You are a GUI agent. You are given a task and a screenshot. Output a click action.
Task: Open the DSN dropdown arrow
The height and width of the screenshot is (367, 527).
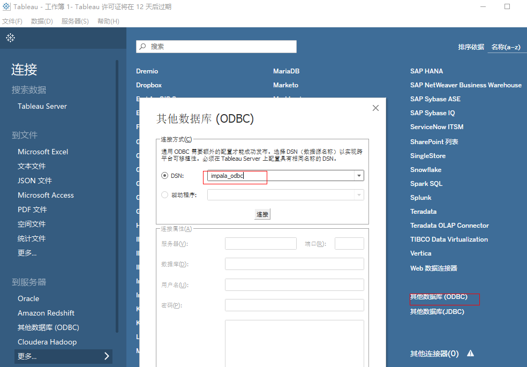(359, 175)
